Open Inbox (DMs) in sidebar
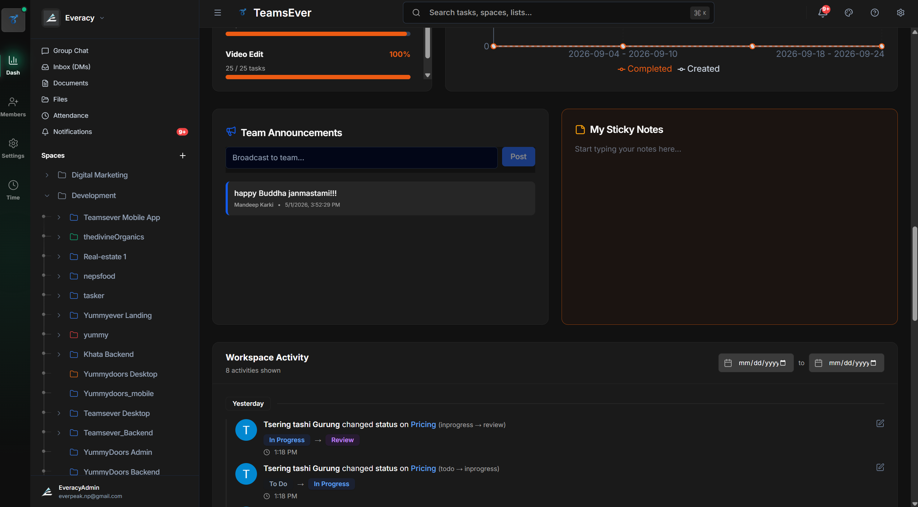This screenshot has width=918, height=507. (115, 67)
